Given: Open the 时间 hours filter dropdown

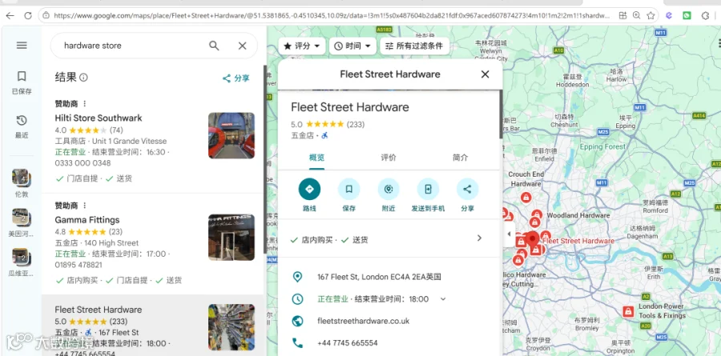Looking at the screenshot, I should (x=352, y=46).
